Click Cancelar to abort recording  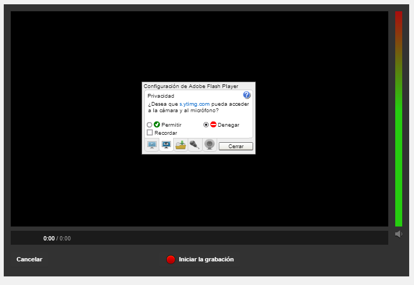tap(29, 259)
